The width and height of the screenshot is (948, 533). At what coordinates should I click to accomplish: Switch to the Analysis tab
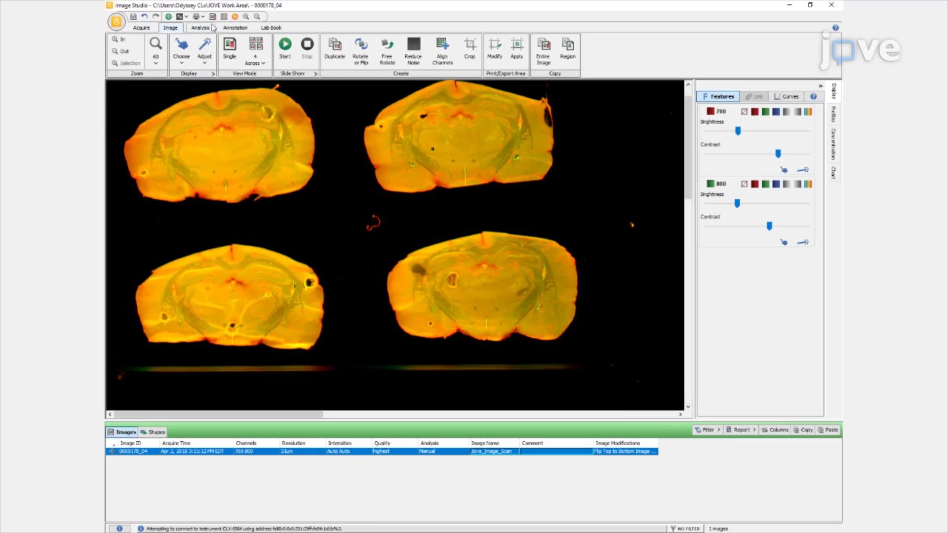click(199, 28)
